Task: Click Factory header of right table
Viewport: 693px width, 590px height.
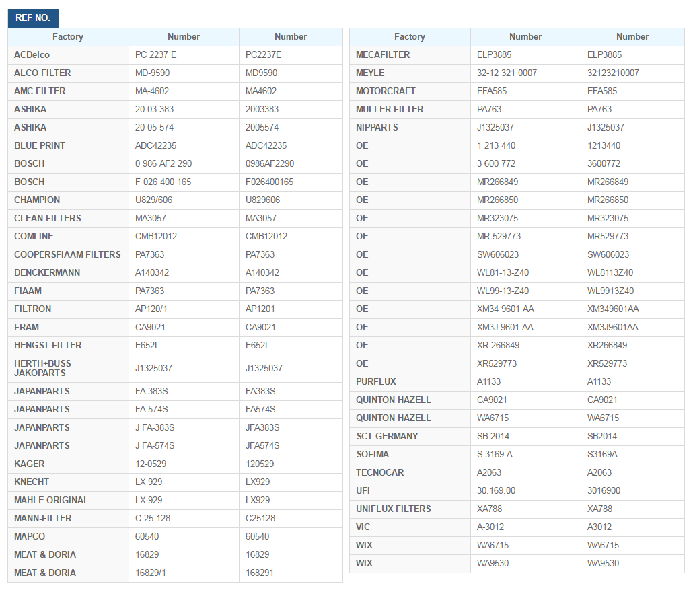Action: point(410,37)
